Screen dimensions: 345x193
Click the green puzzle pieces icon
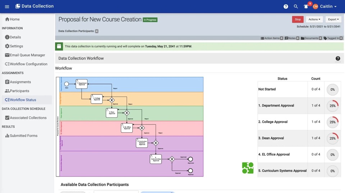tap(248, 168)
